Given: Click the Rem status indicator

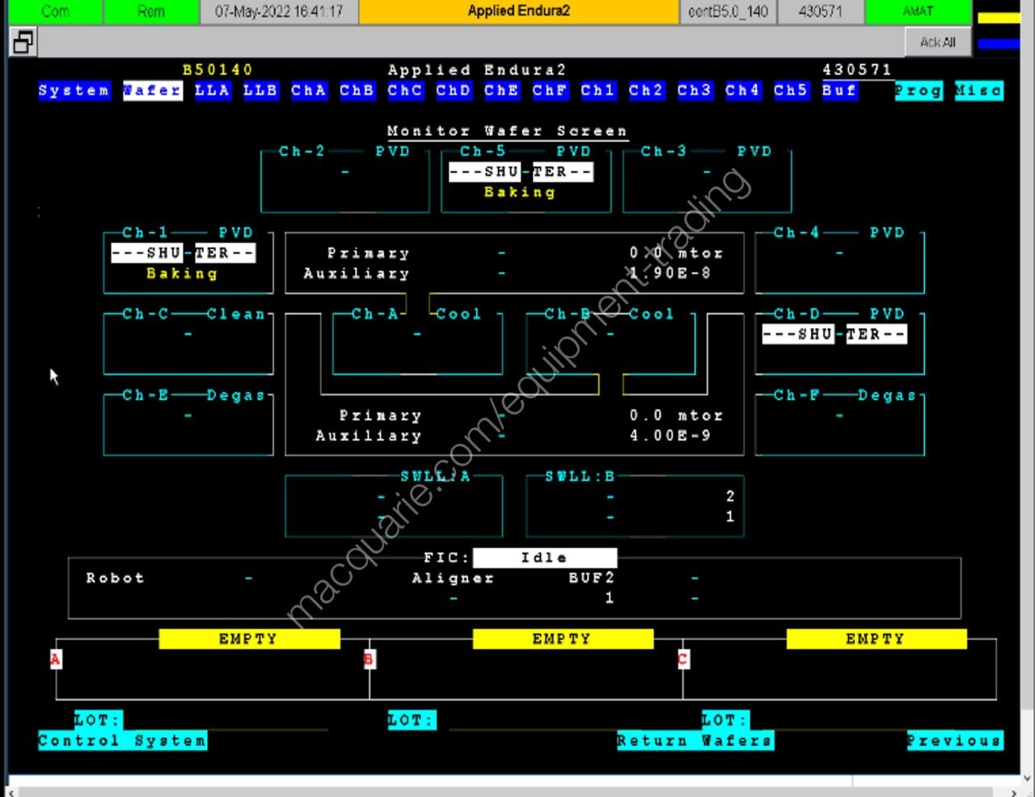Looking at the screenshot, I should pos(151,11).
